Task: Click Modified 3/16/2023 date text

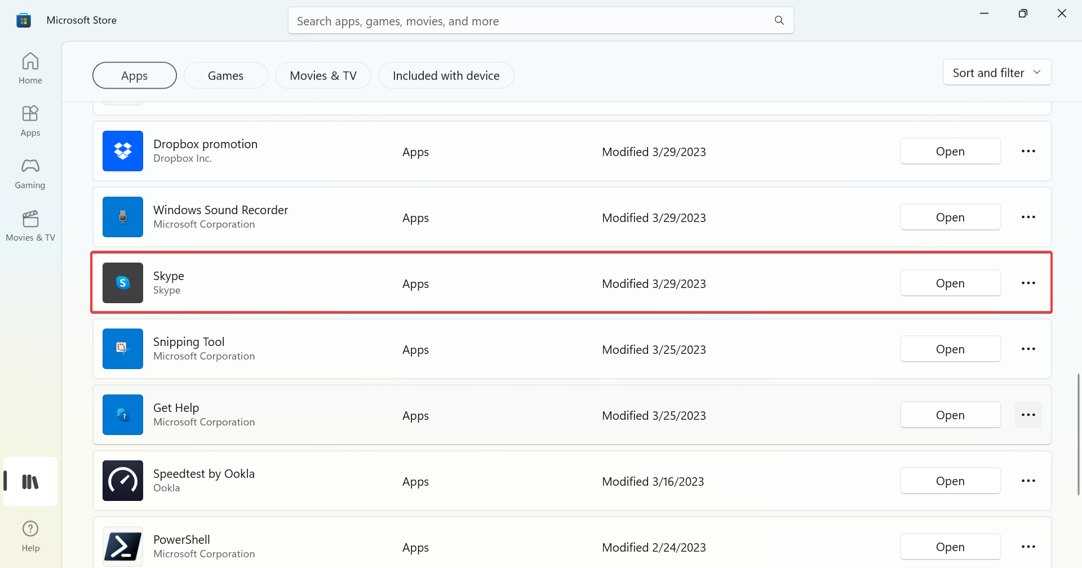Action: [653, 481]
